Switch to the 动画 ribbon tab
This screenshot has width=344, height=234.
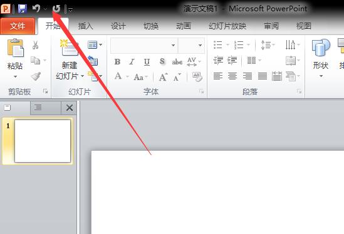[184, 26]
